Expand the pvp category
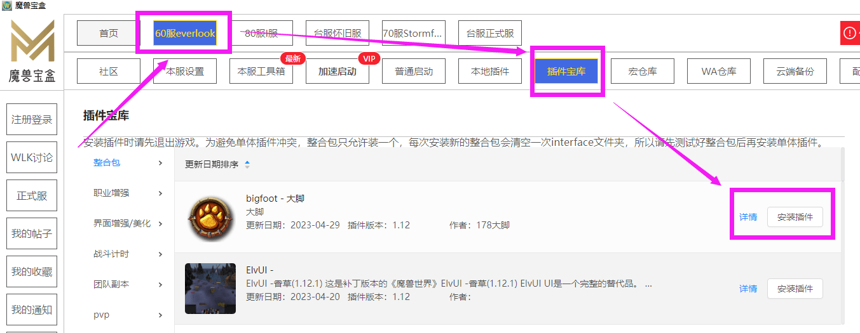Image resolution: width=860 pixels, height=333 pixels. [x=128, y=315]
